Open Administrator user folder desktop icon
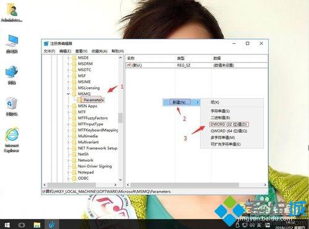This screenshot has height=229, width=309. click(x=12, y=12)
